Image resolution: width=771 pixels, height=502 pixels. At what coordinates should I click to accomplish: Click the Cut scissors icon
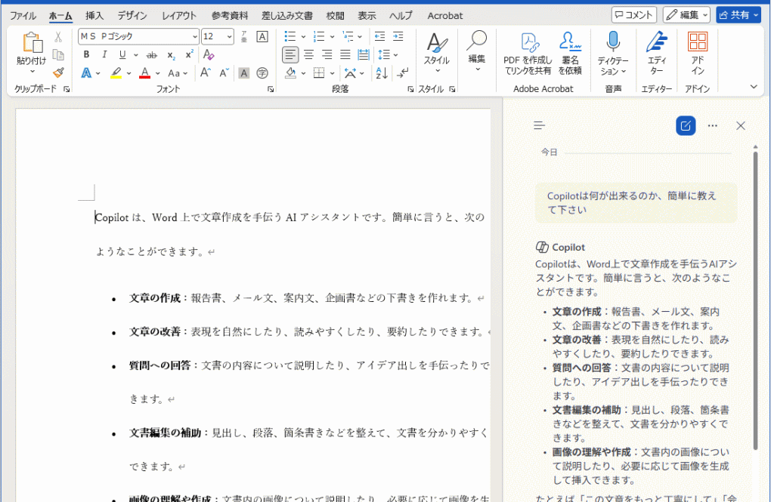pos(58,37)
